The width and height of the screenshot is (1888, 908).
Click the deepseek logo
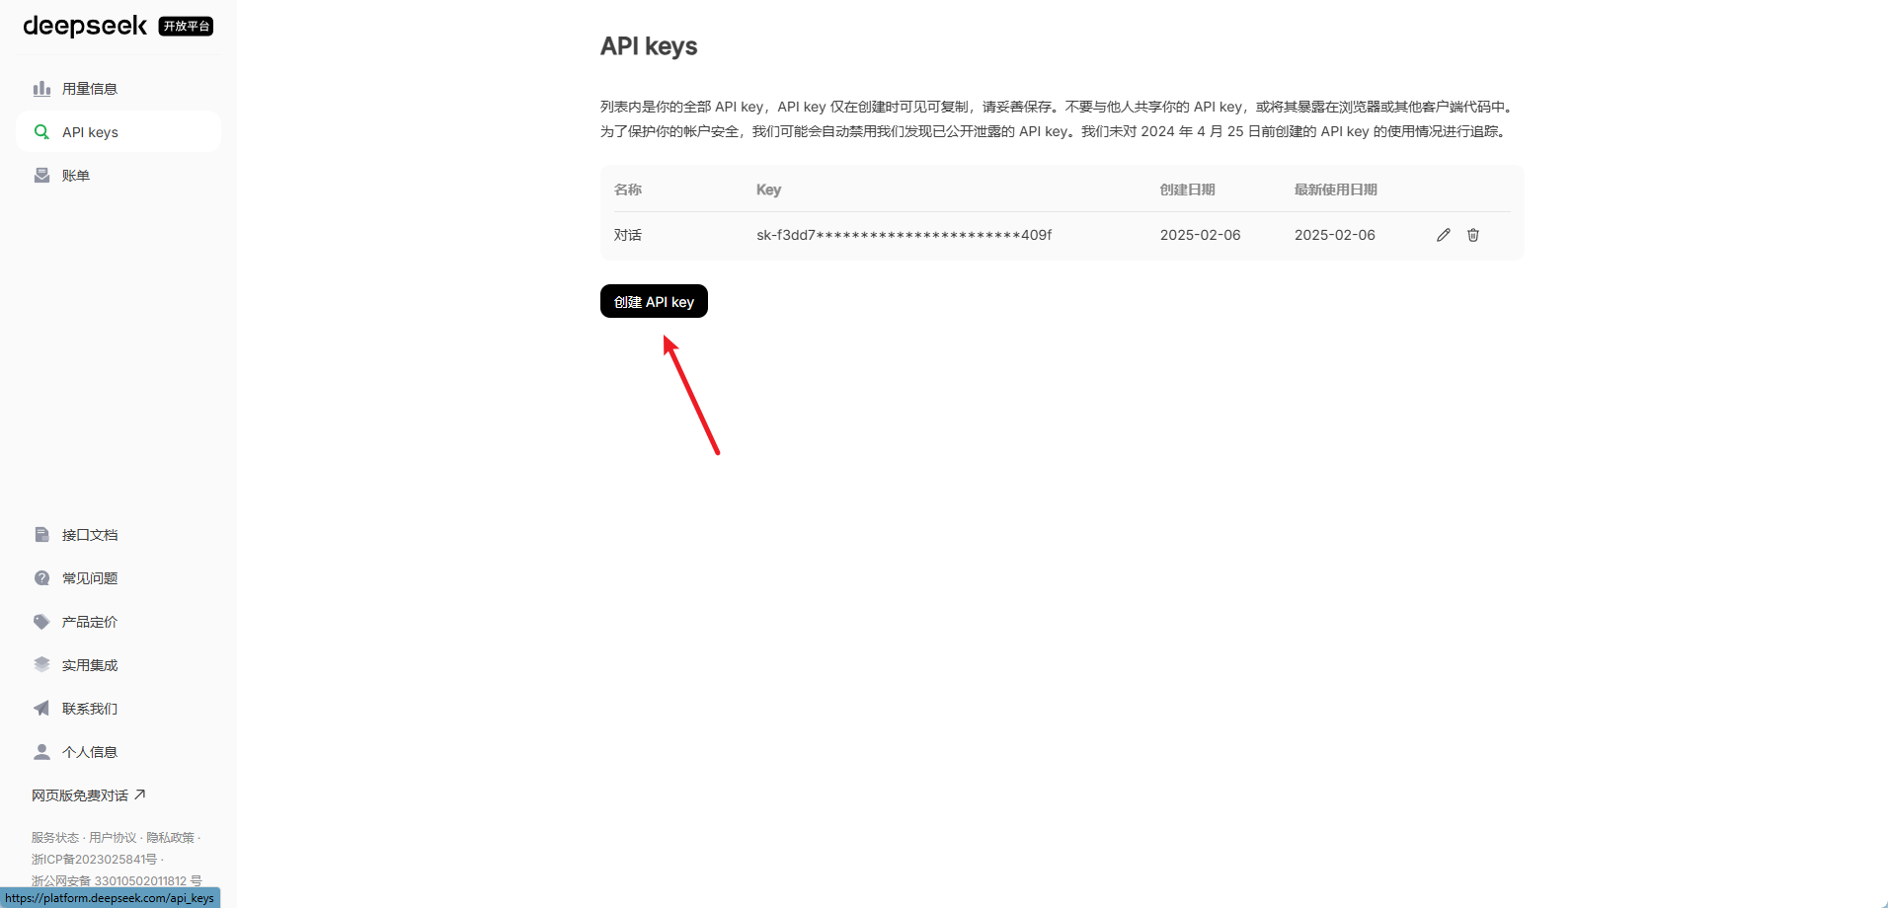pyautogui.click(x=85, y=26)
